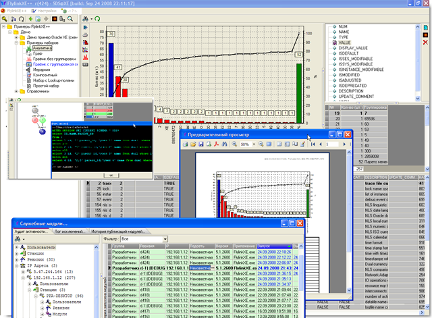Click the binoculars icon above the chart

[x=86, y=19]
